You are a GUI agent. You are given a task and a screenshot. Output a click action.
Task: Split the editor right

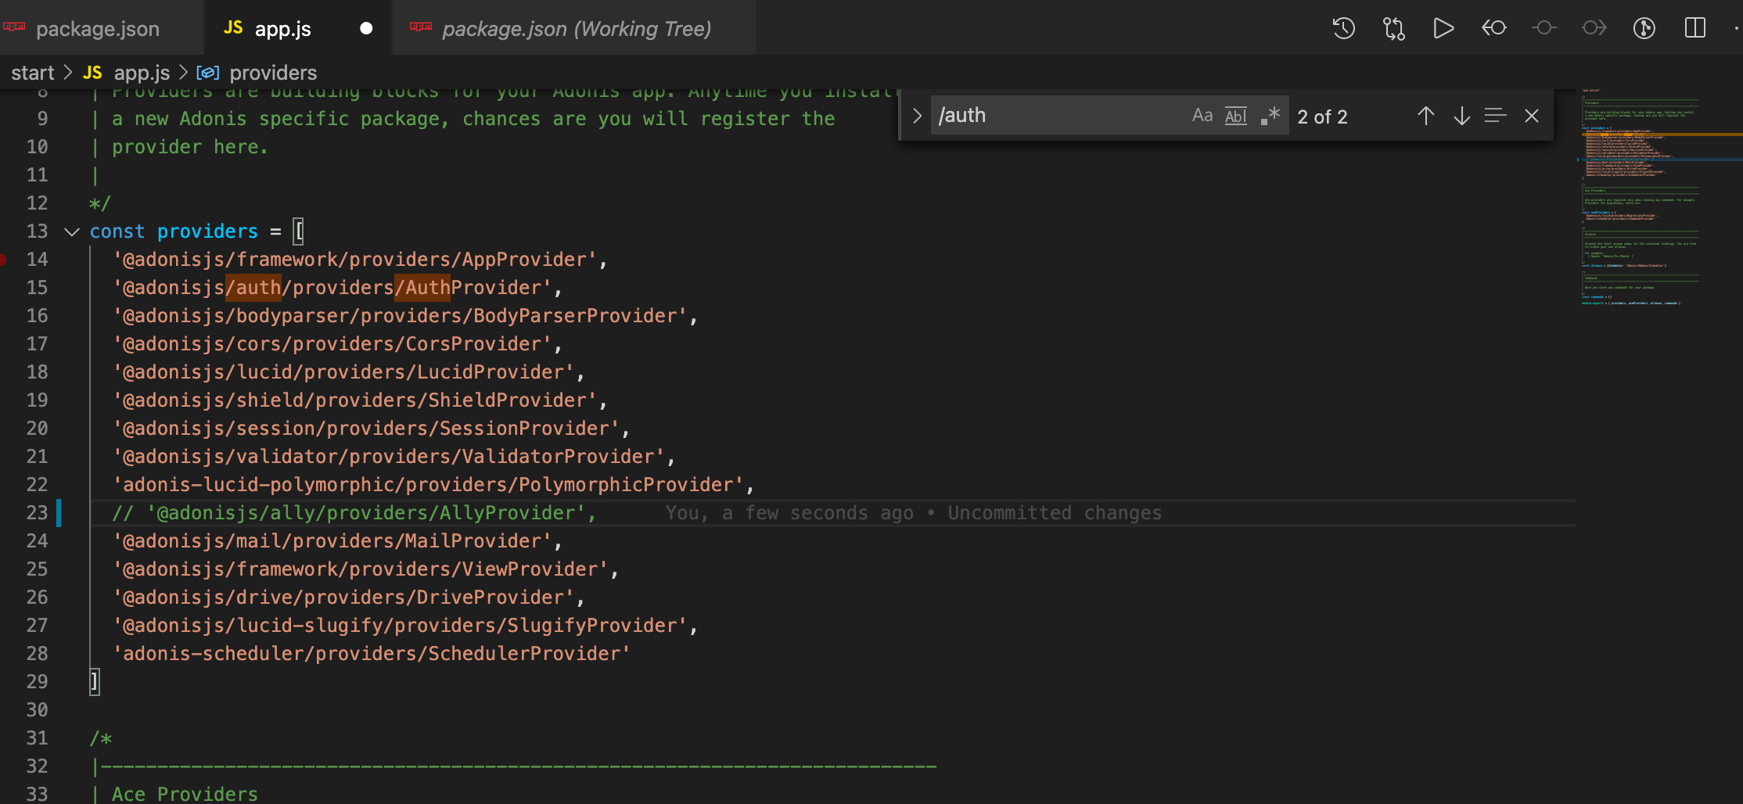pyautogui.click(x=1695, y=29)
